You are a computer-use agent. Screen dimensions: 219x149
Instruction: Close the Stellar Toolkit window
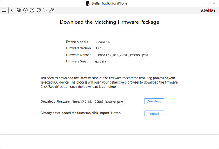(x=214, y=3)
